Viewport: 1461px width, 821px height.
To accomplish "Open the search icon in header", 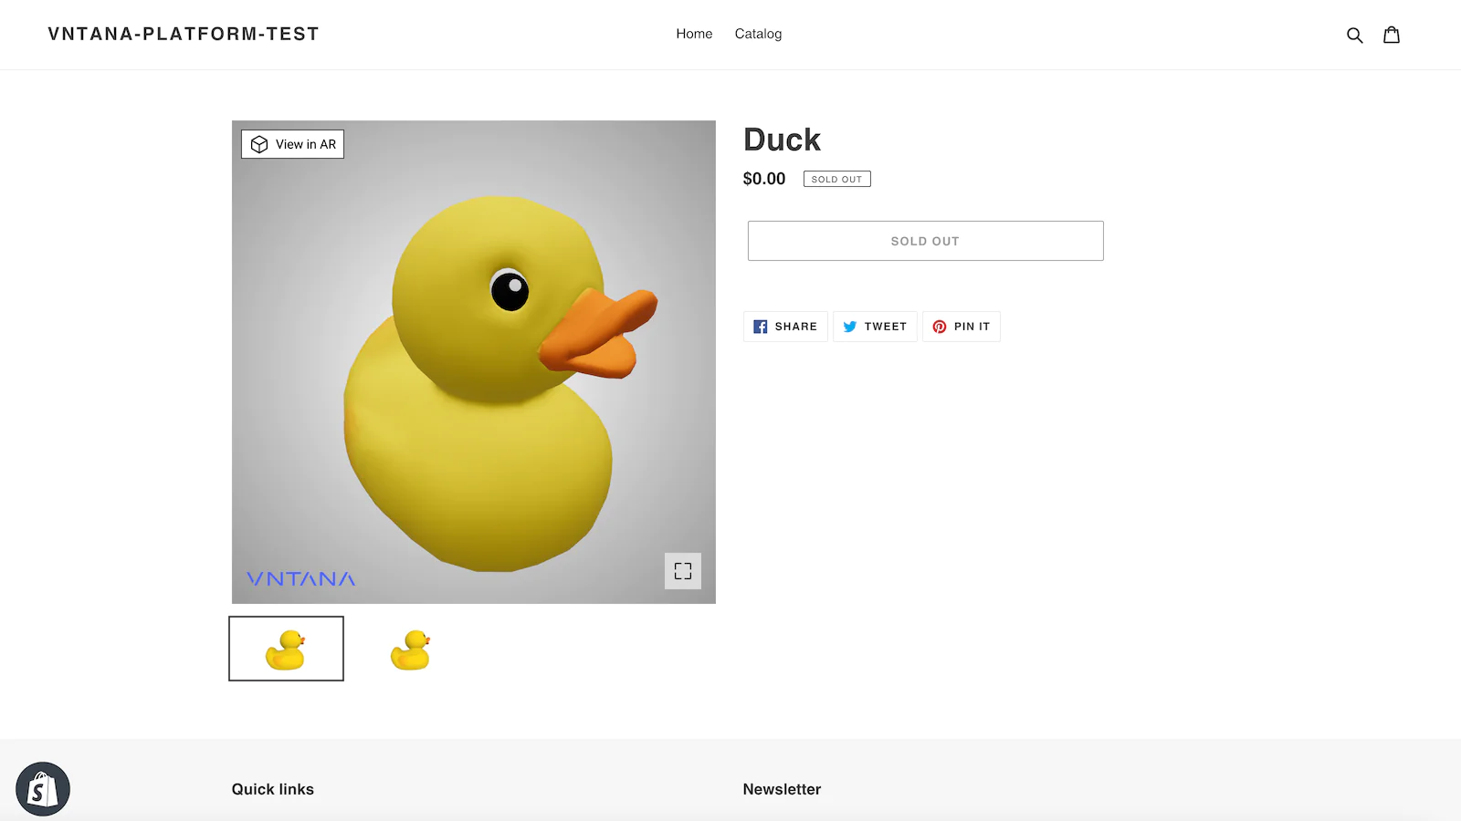I will coord(1354,35).
